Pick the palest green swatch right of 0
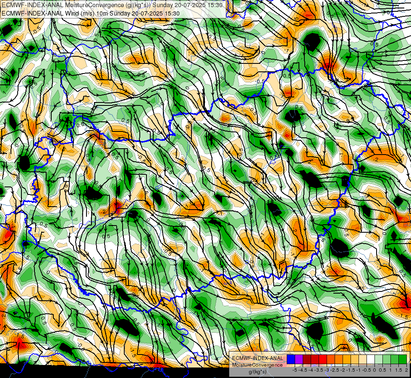 379,359
